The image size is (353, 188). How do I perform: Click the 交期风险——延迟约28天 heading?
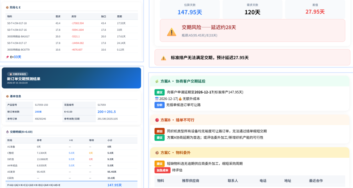(x=209, y=27)
